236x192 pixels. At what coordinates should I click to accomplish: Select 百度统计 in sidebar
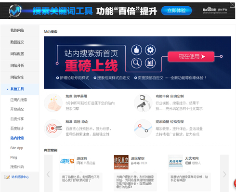(17, 128)
